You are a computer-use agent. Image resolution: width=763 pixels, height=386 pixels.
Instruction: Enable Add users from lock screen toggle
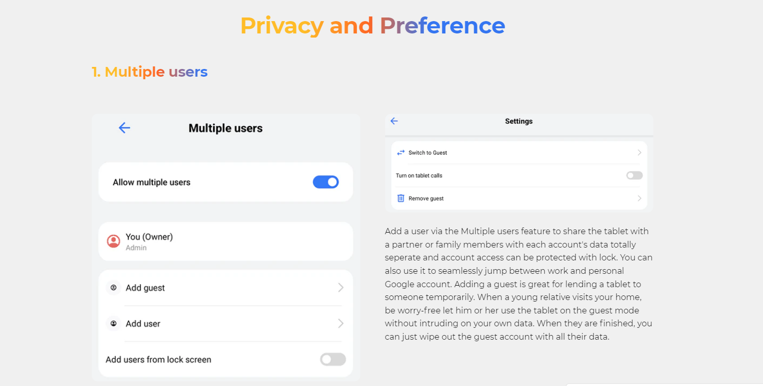(333, 359)
